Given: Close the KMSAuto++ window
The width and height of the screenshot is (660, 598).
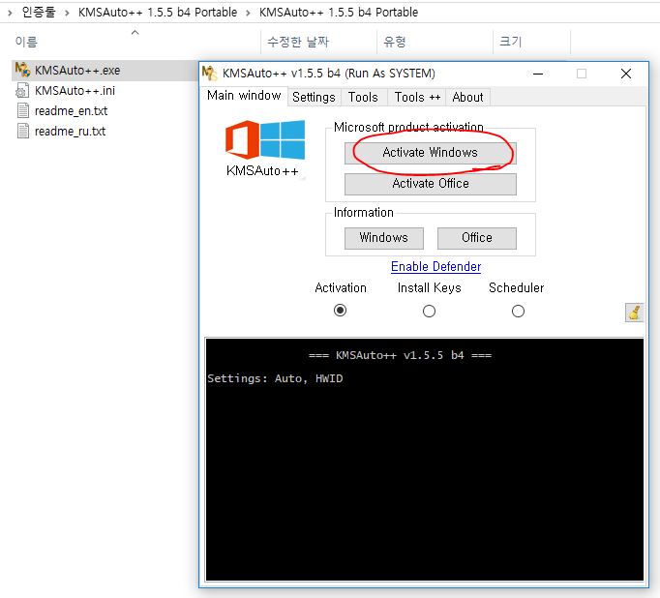Looking at the screenshot, I should [625, 74].
